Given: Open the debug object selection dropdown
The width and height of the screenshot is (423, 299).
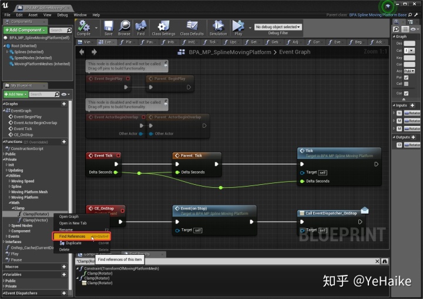Looking at the screenshot, I should tap(277, 27).
